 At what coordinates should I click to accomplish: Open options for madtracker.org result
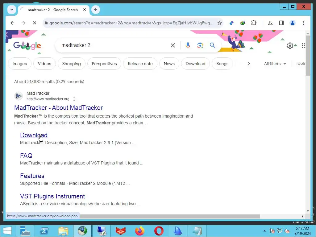tap(74, 99)
